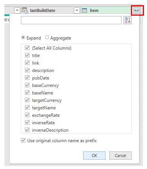Uncheck the inverseRate column checkbox
This screenshot has width=147, height=169.
(x=27, y=122)
